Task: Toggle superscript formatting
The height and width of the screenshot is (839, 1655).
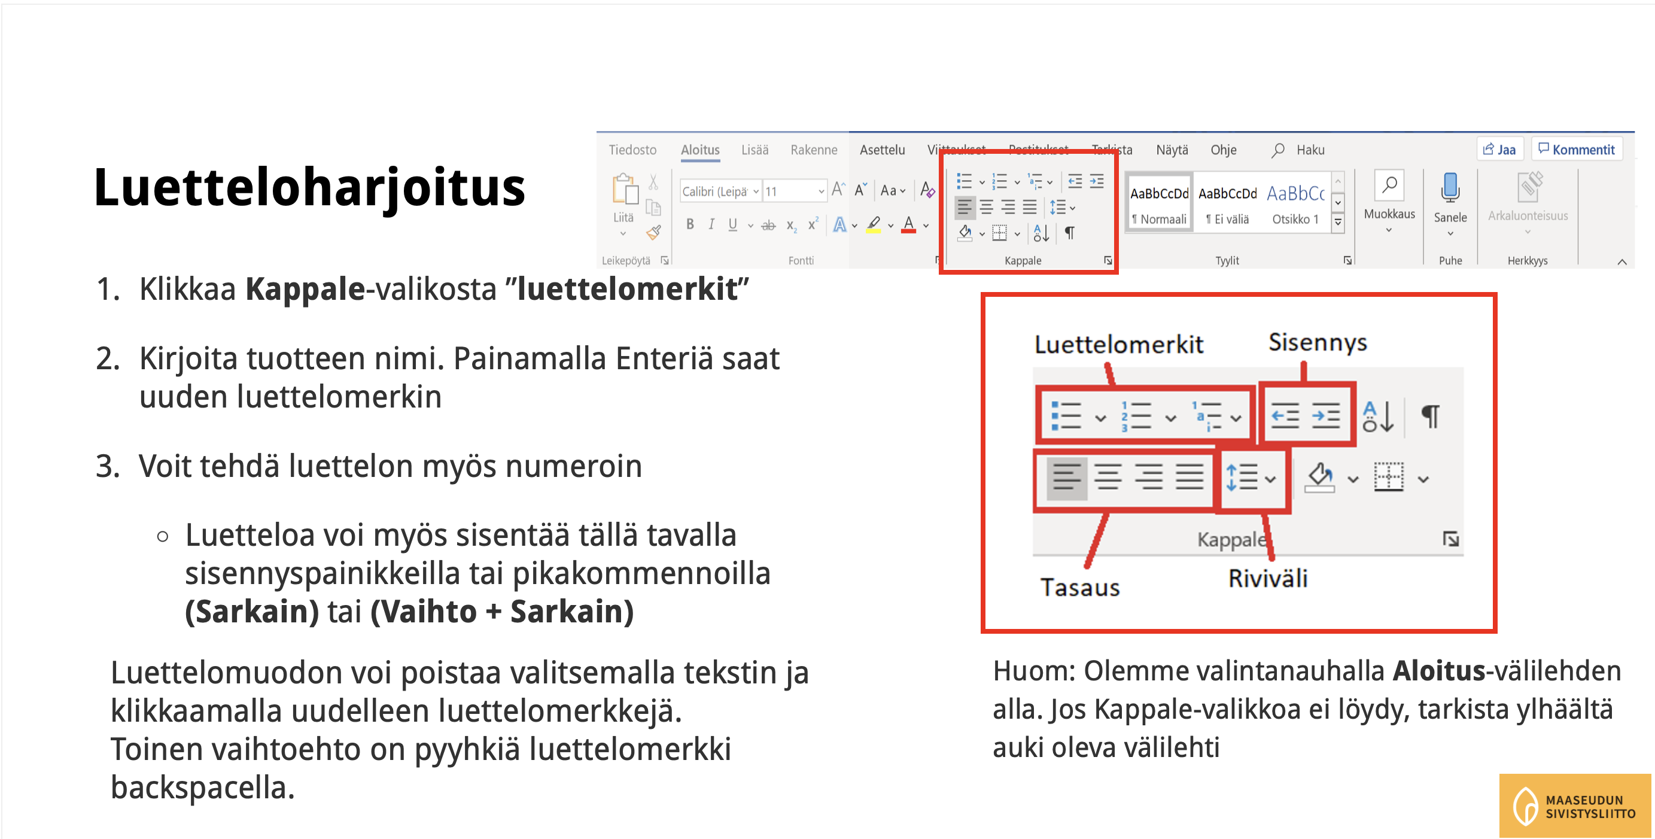Action: tap(813, 224)
